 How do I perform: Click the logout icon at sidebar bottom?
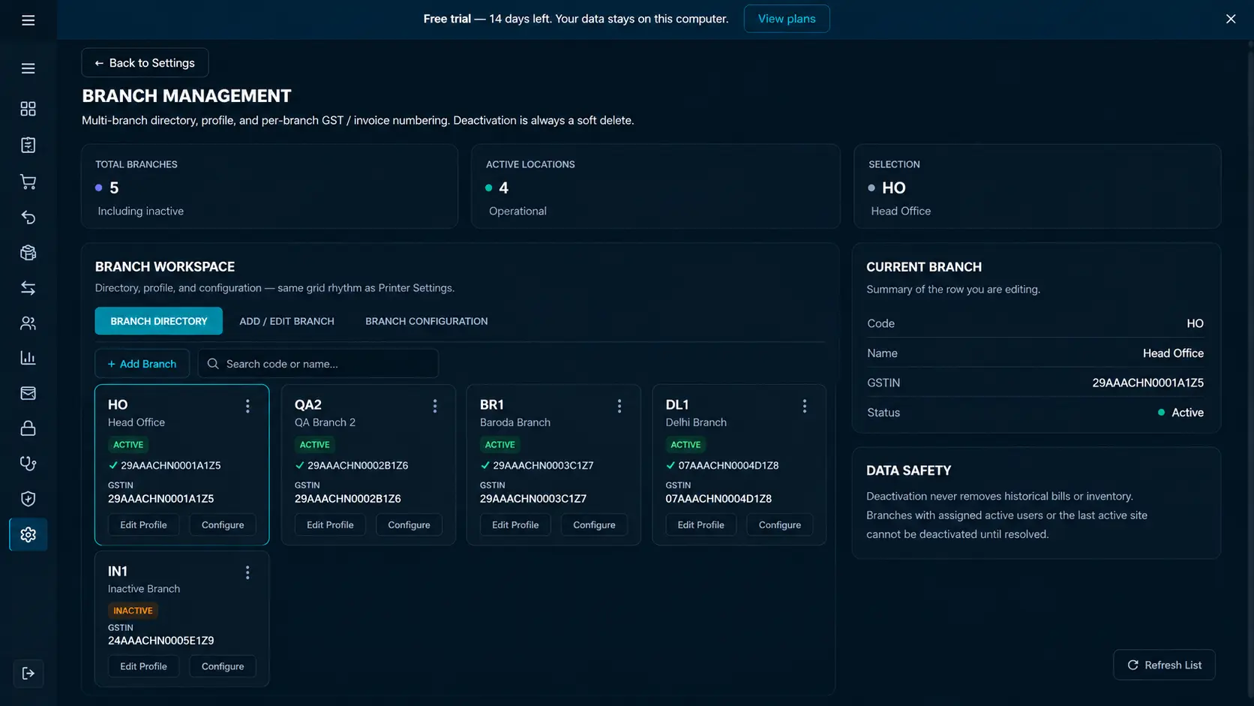pos(28,673)
